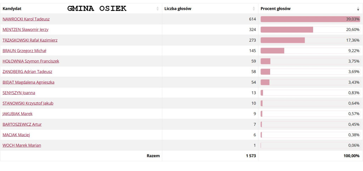Sort by Kandydat column sort arrows
Image resolution: width=363 pixels, height=171 pixels.
pyautogui.click(x=158, y=9)
